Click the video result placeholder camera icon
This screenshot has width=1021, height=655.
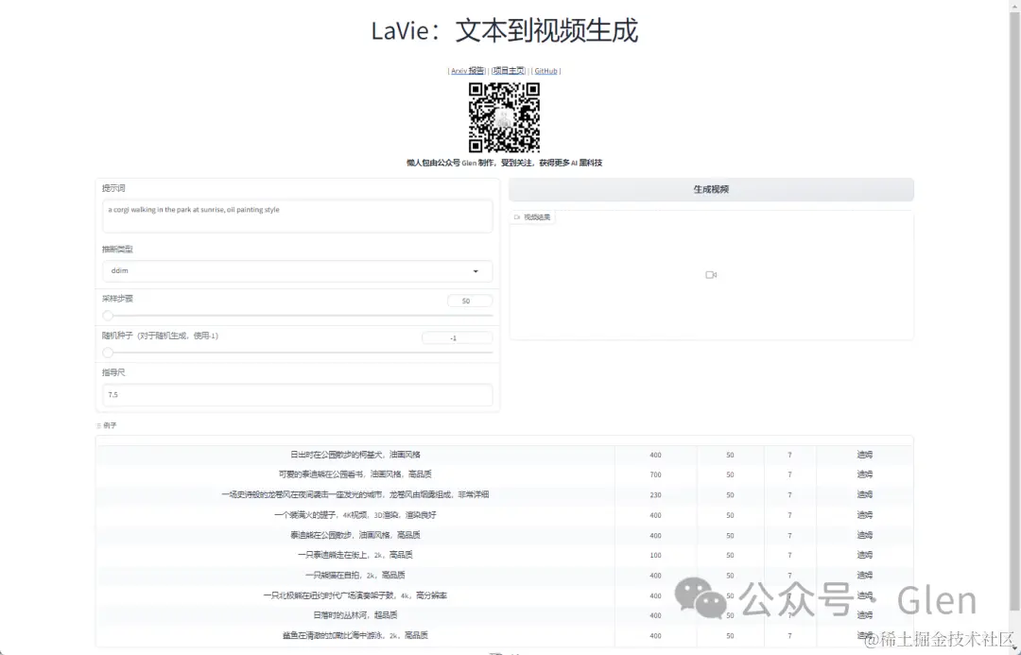point(710,275)
